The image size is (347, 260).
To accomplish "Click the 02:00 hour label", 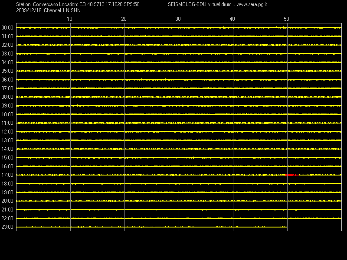I will (x=7, y=45).
